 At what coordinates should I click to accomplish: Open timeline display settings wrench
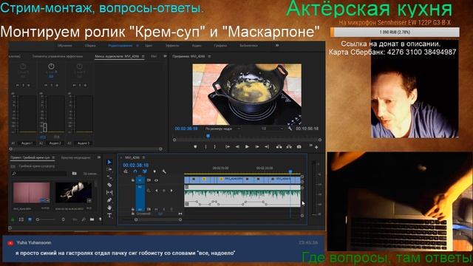click(x=164, y=171)
